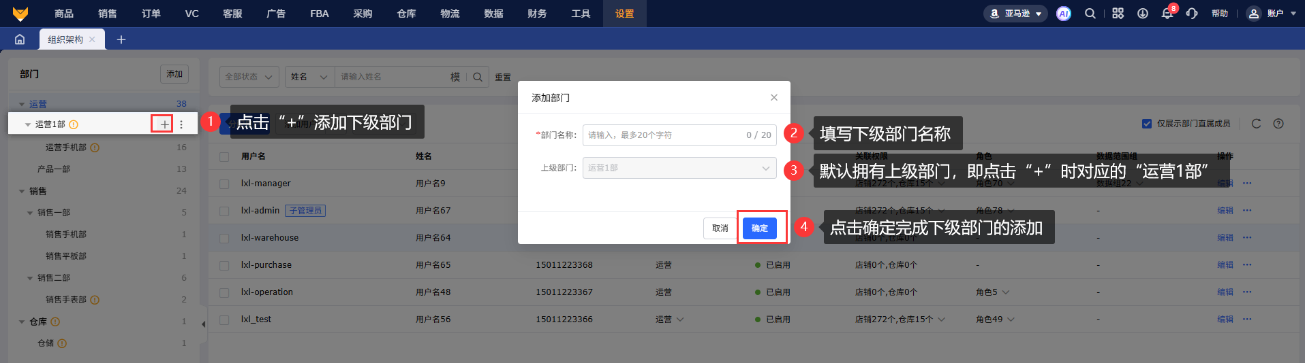Click 编辑 link for lxl-purchase row

tap(1225, 264)
